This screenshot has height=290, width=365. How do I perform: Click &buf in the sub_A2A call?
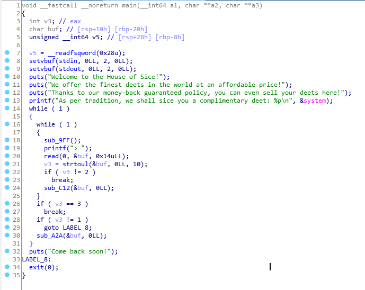[x=74, y=235]
